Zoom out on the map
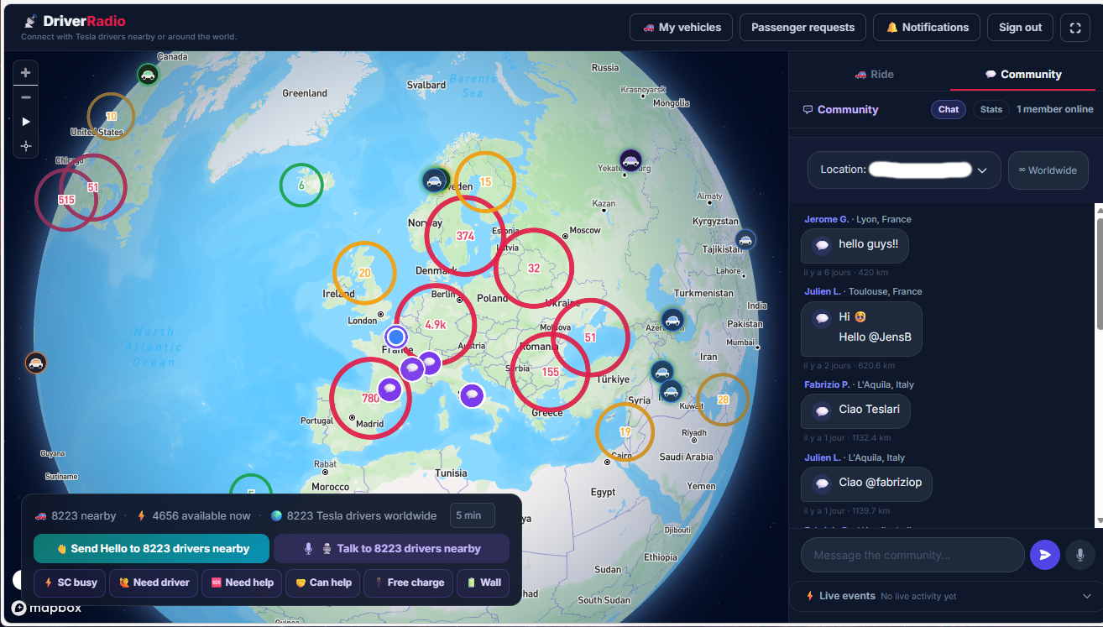1103x627 pixels. 26,97
